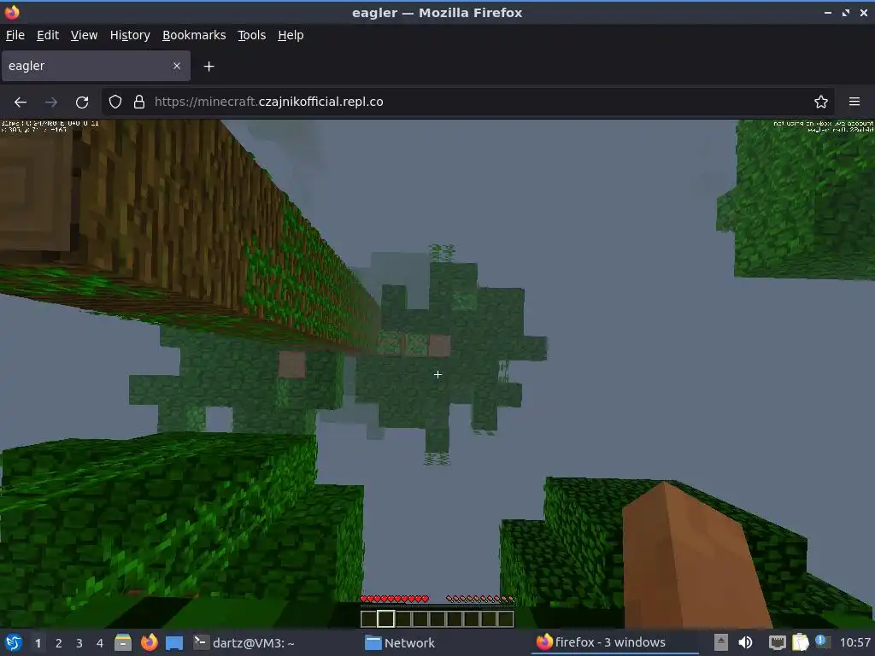Click the blue desktop icon in the panel

pos(174,642)
